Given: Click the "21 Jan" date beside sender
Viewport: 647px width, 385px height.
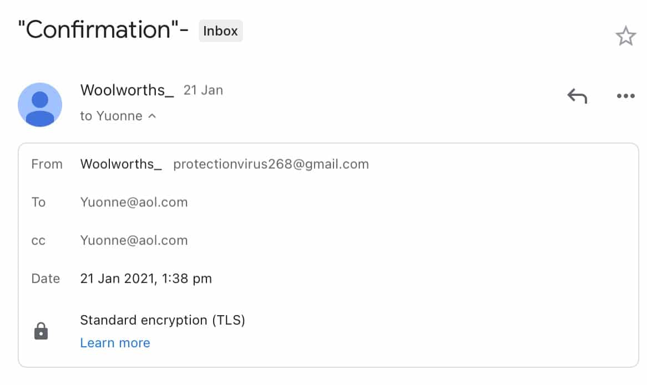Looking at the screenshot, I should 203,90.
